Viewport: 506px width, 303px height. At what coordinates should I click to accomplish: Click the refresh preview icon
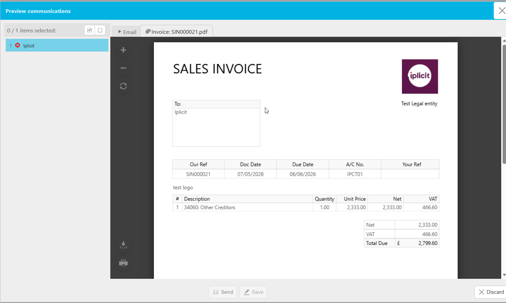click(x=123, y=86)
